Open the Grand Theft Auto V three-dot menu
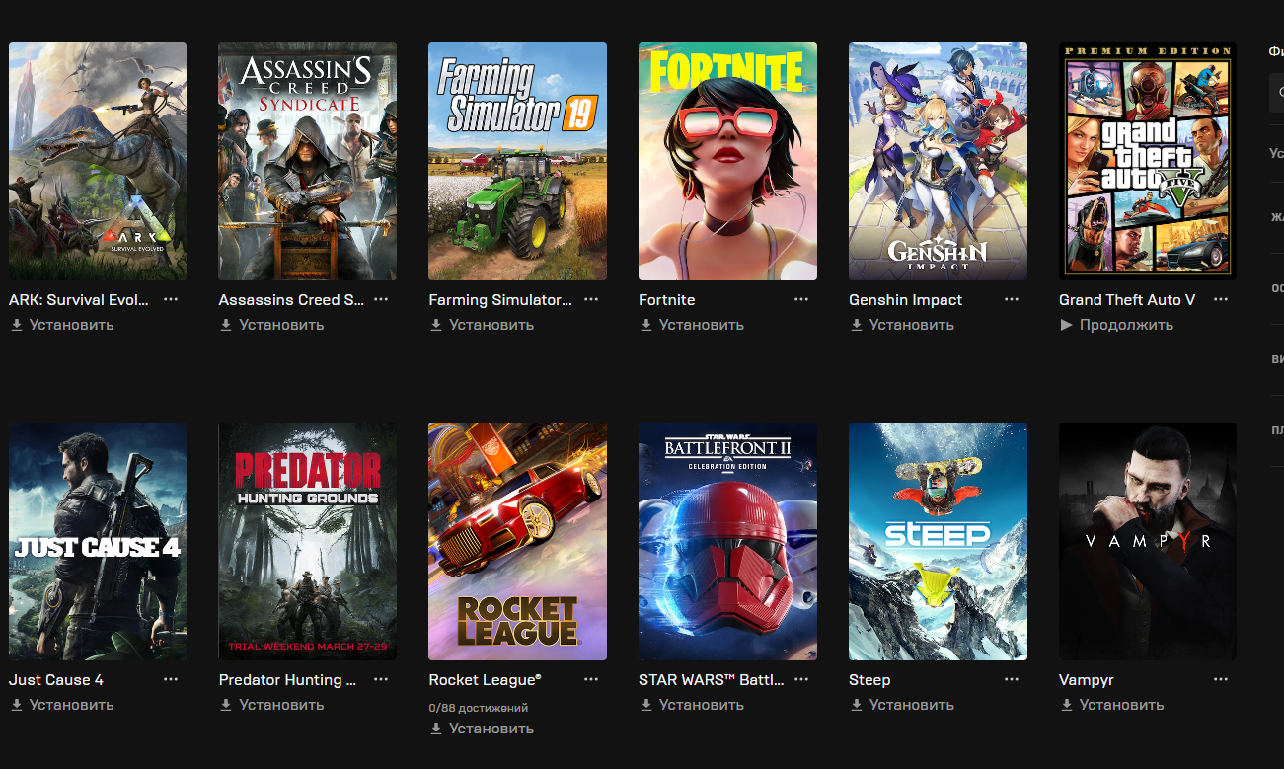The height and width of the screenshot is (769, 1284). (x=1221, y=299)
